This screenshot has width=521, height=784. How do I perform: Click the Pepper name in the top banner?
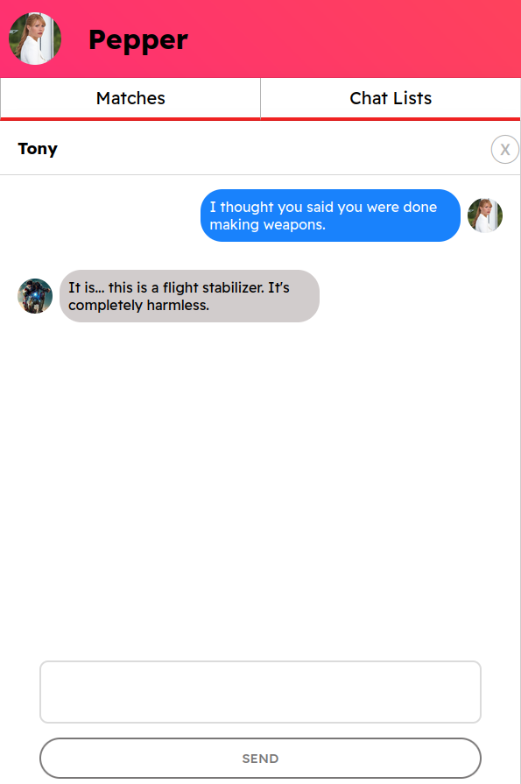click(x=138, y=40)
